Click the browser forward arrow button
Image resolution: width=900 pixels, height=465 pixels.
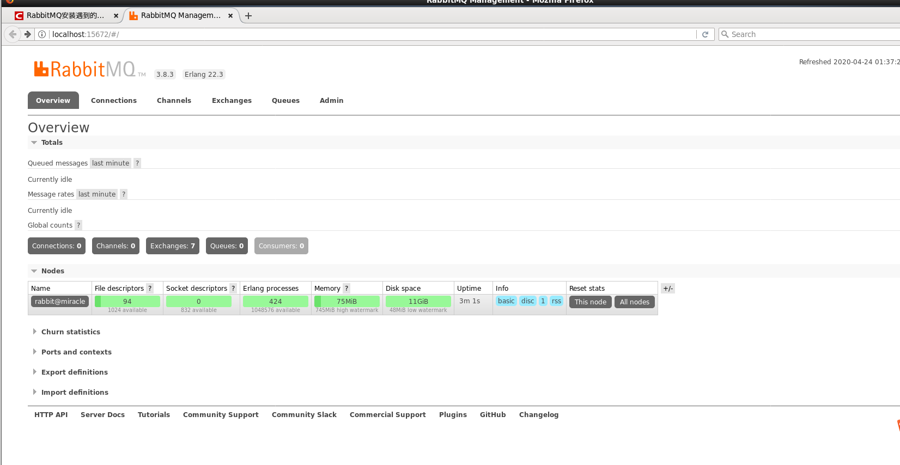(27, 34)
